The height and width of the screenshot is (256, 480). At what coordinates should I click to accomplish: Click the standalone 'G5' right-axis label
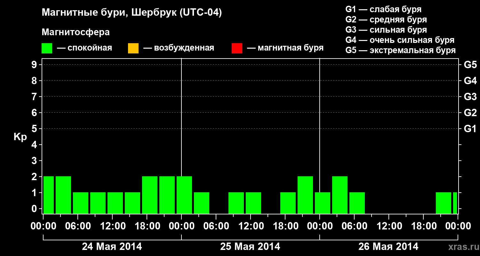[x=470, y=65]
